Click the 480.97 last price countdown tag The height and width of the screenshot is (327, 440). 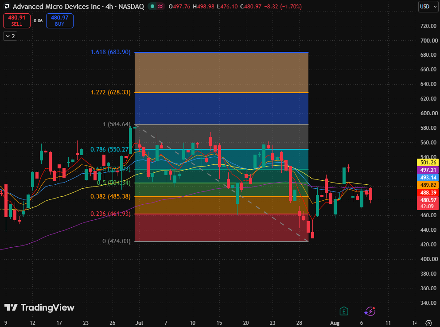pos(428,203)
